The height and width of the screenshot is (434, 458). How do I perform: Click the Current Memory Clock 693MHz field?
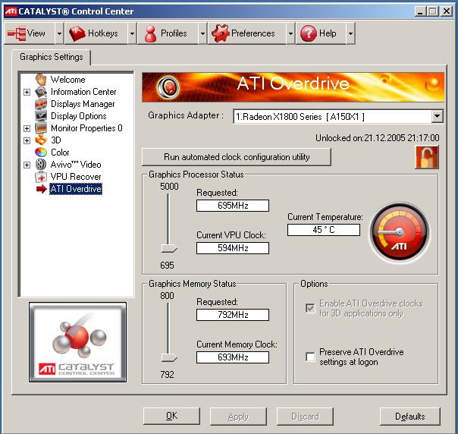pyautogui.click(x=233, y=357)
